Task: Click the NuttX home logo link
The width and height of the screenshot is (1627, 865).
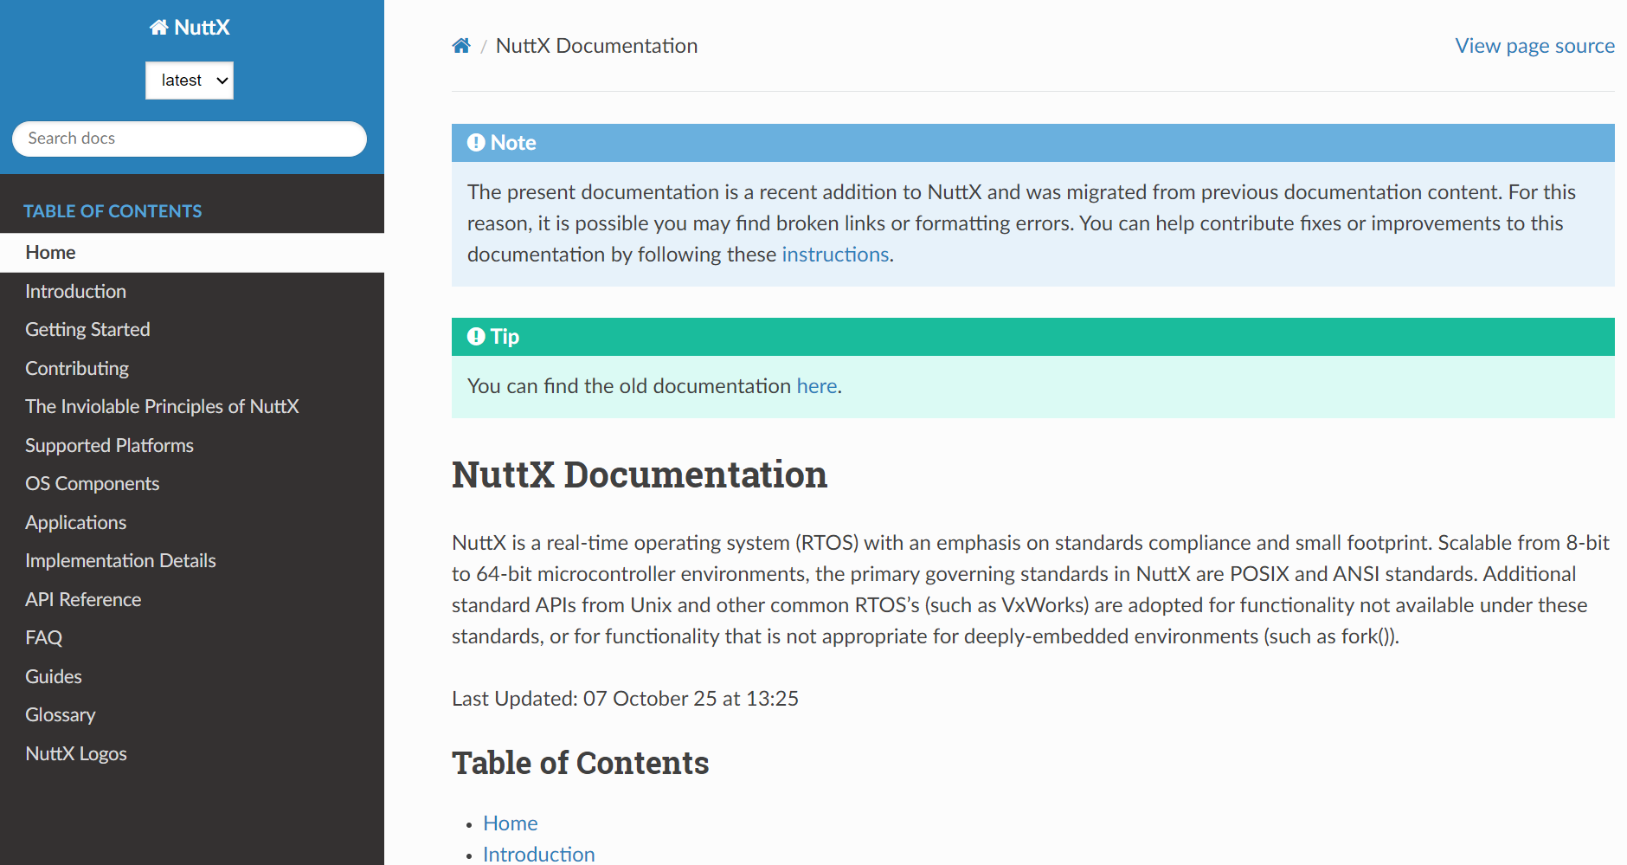Action: 190,28
